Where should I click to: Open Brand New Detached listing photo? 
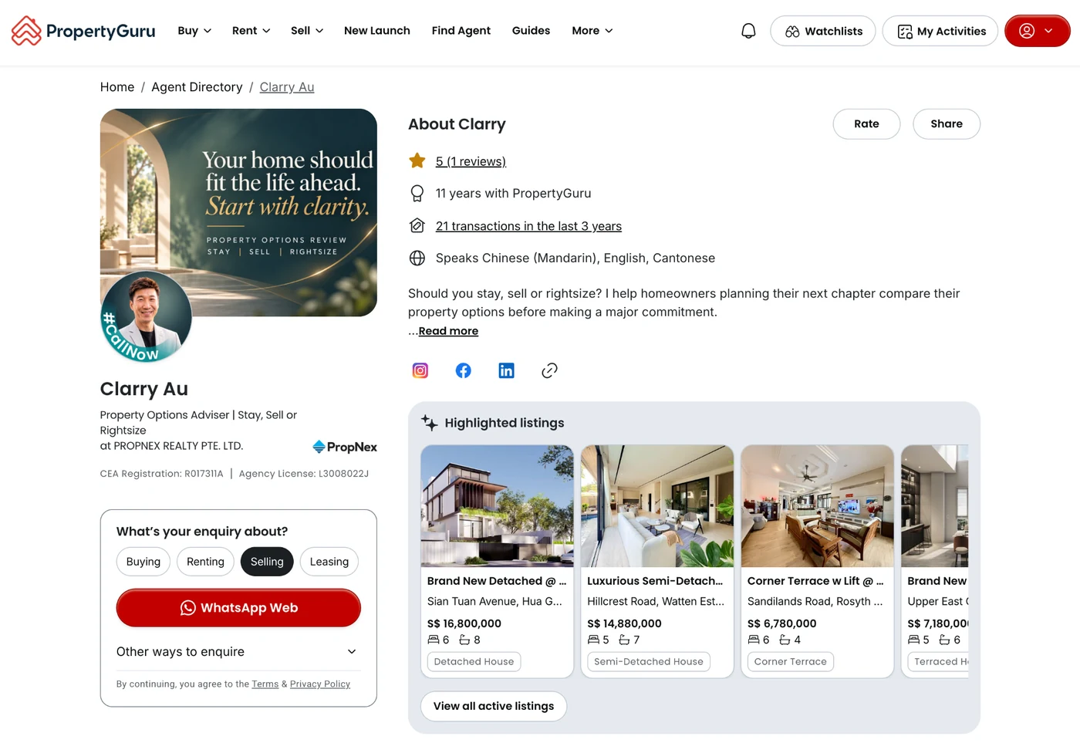[x=498, y=506]
